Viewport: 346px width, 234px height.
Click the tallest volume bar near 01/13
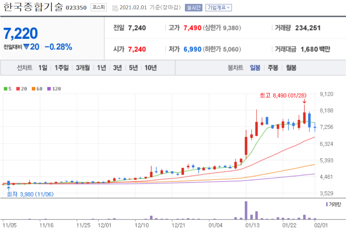click(x=246, y=210)
